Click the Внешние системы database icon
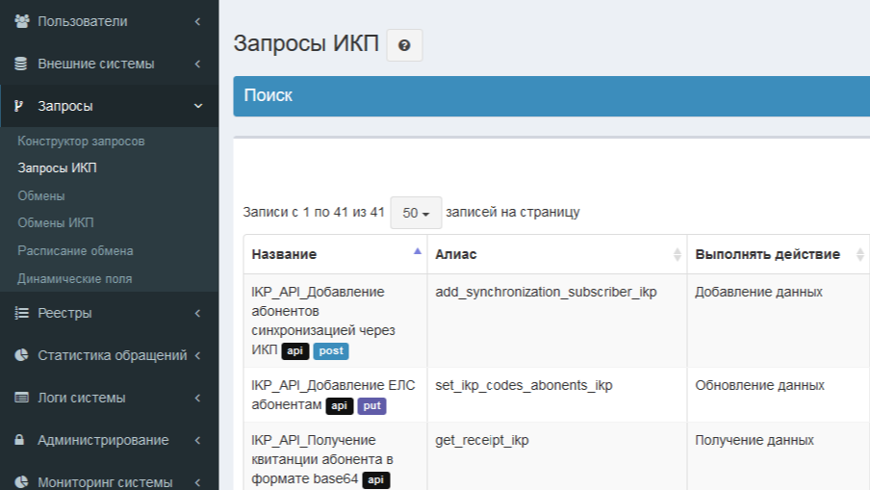Screen dimensions: 870x490 (20, 64)
